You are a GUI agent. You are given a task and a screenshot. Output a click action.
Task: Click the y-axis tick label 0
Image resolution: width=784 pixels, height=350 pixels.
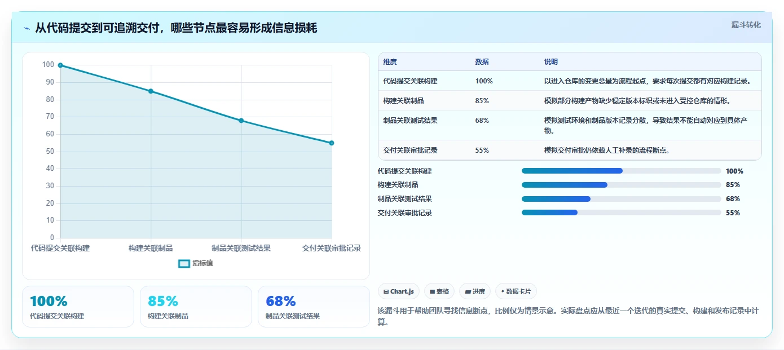pyautogui.click(x=52, y=238)
